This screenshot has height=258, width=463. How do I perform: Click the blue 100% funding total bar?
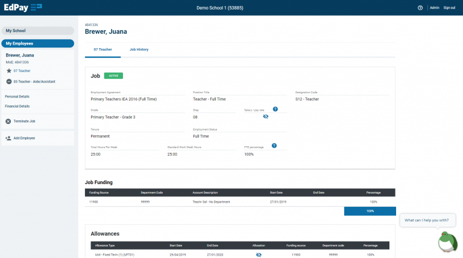tap(370, 211)
